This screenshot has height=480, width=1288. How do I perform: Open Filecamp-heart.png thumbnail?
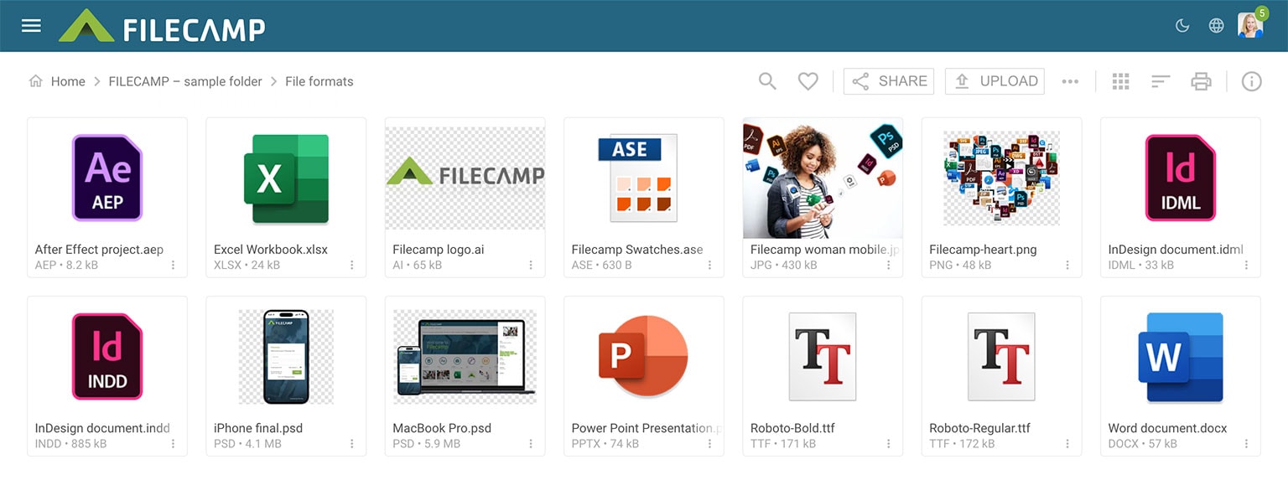tap(1001, 178)
